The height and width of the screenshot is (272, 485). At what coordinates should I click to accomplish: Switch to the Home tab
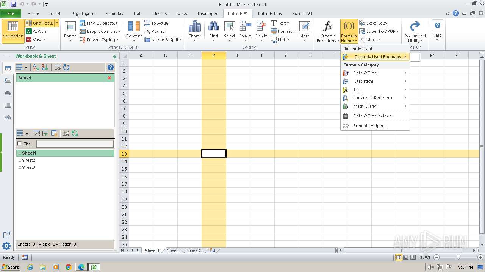point(33,14)
